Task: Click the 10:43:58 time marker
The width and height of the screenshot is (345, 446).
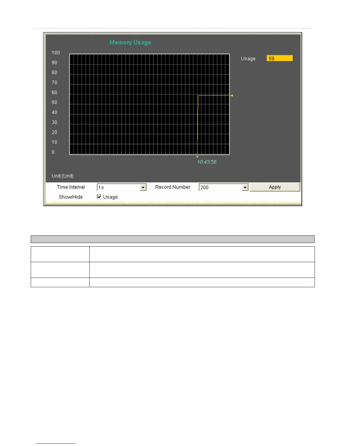Action: coord(207,162)
